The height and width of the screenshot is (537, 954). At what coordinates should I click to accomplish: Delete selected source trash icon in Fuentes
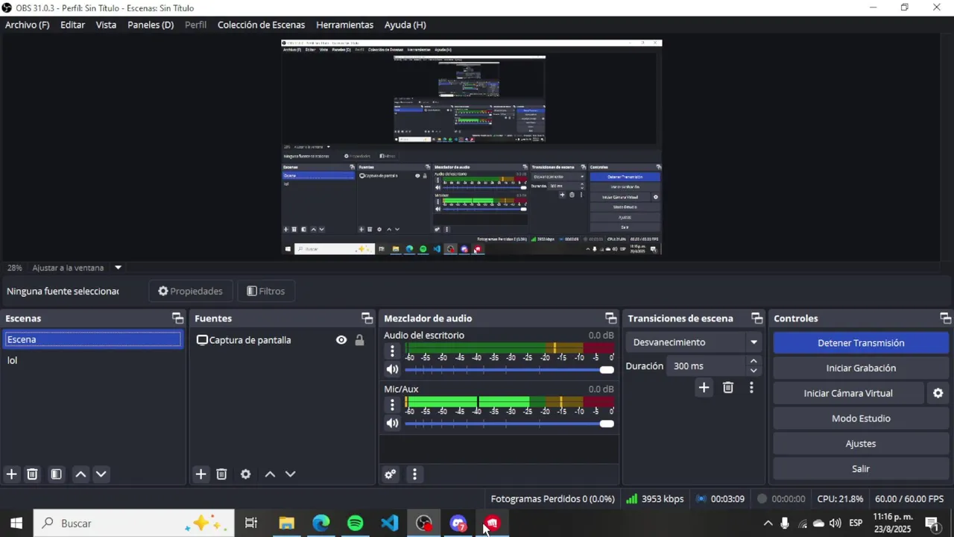tap(221, 474)
